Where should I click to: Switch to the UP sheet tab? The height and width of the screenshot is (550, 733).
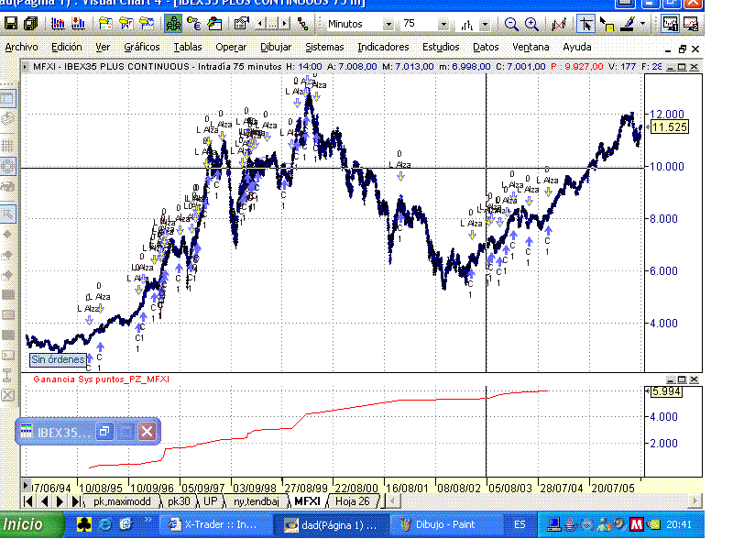(x=211, y=501)
